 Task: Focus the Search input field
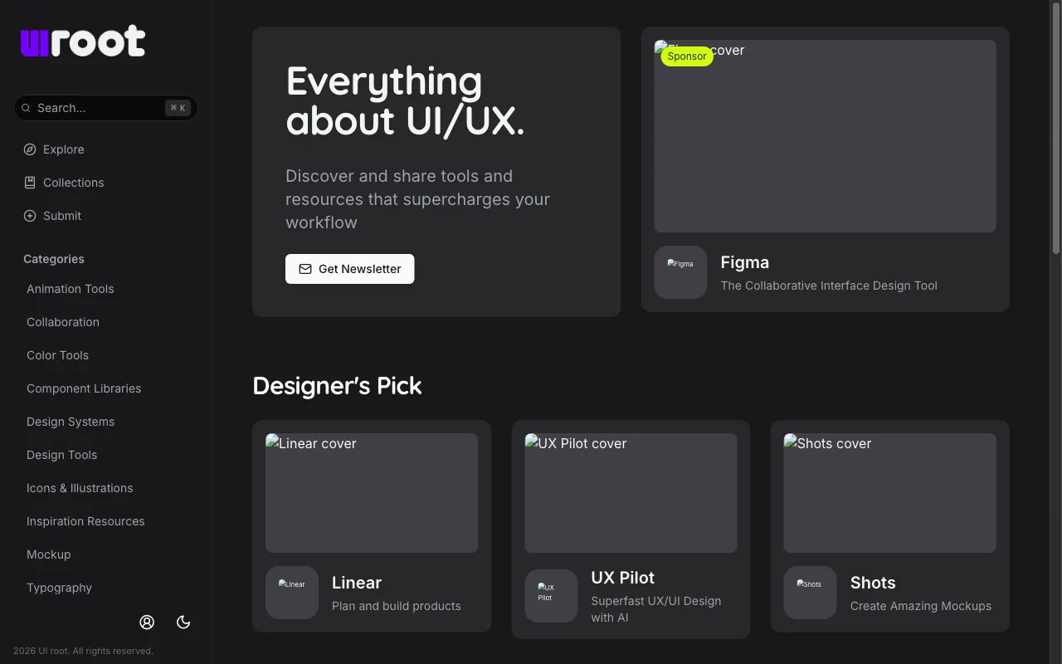(x=105, y=108)
